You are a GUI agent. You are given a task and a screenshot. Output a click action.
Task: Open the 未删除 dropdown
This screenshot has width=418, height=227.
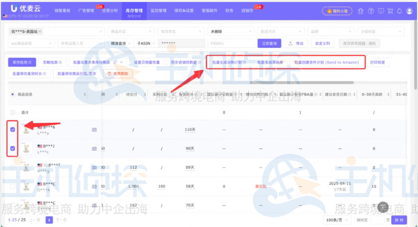click(x=231, y=31)
